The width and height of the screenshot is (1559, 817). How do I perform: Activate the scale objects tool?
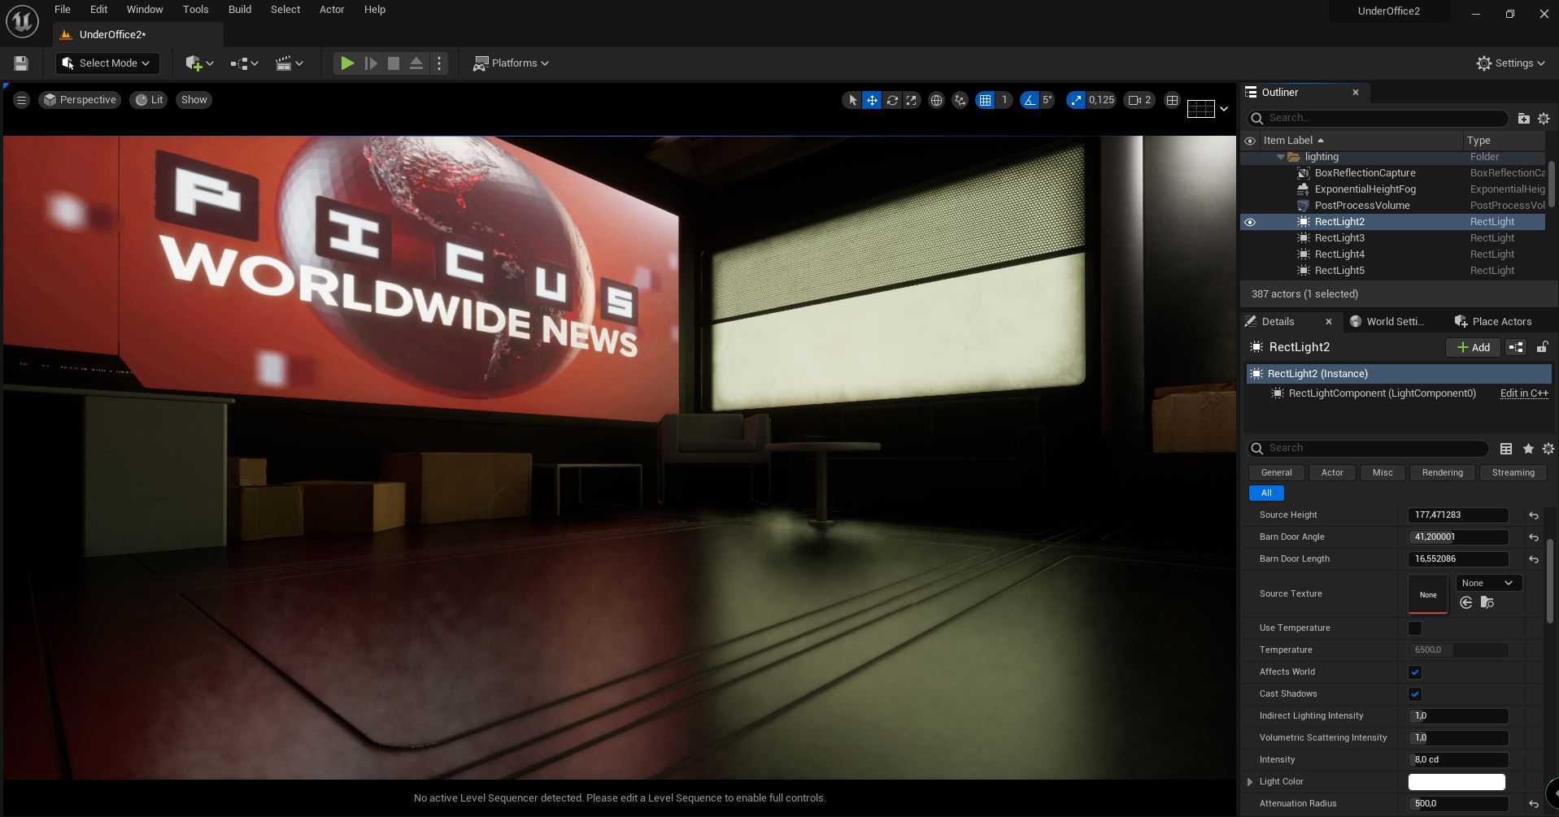pyautogui.click(x=912, y=100)
